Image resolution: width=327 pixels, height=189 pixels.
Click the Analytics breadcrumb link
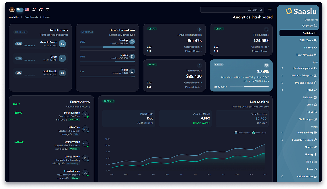click(x=14, y=17)
